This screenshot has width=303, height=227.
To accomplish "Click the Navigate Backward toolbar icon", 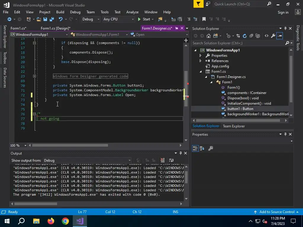I will point(9,19).
